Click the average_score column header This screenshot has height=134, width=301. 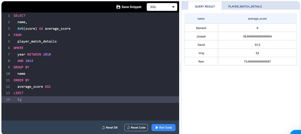click(257, 18)
